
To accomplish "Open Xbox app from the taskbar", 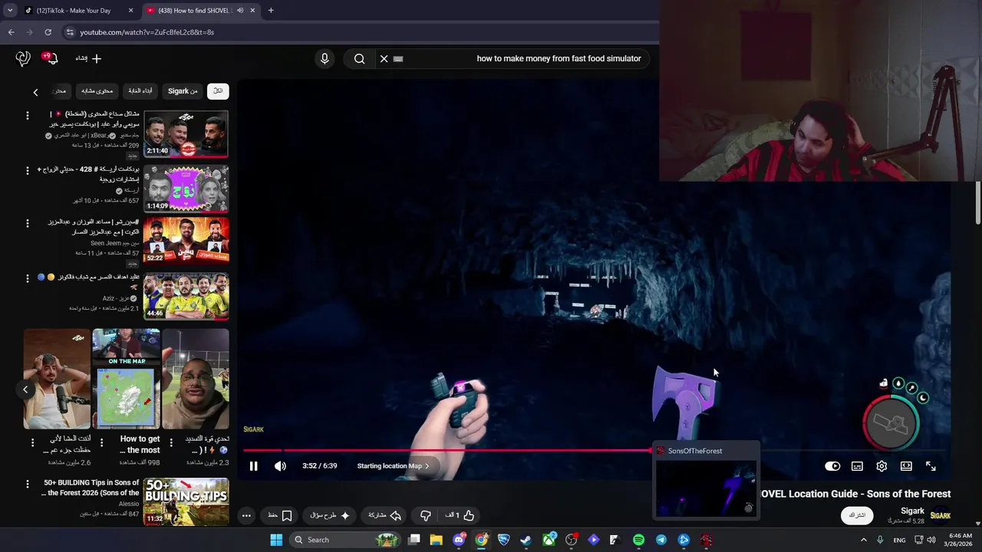I will (x=549, y=540).
